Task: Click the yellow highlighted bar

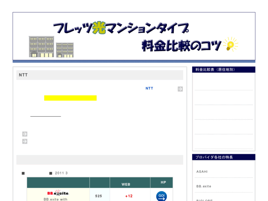Action: click(70, 98)
